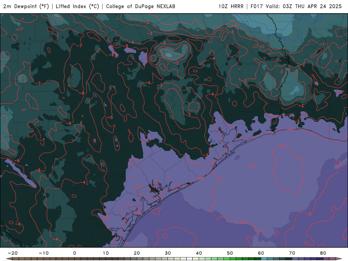This screenshot has width=348, height=261.
Task: Click the "10Z HRRR" model run label
Action: (x=231, y=7)
